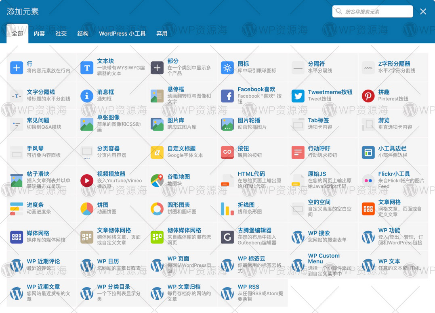435x313 pixels.
Task: Add the WP 搜索 widget
Action: pyautogui.click(x=323, y=236)
